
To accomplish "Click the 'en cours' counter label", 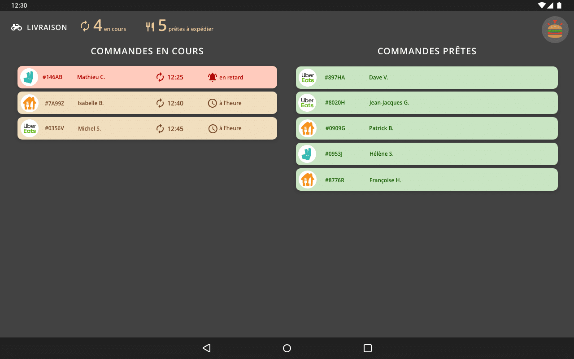I will pyautogui.click(x=115, y=29).
